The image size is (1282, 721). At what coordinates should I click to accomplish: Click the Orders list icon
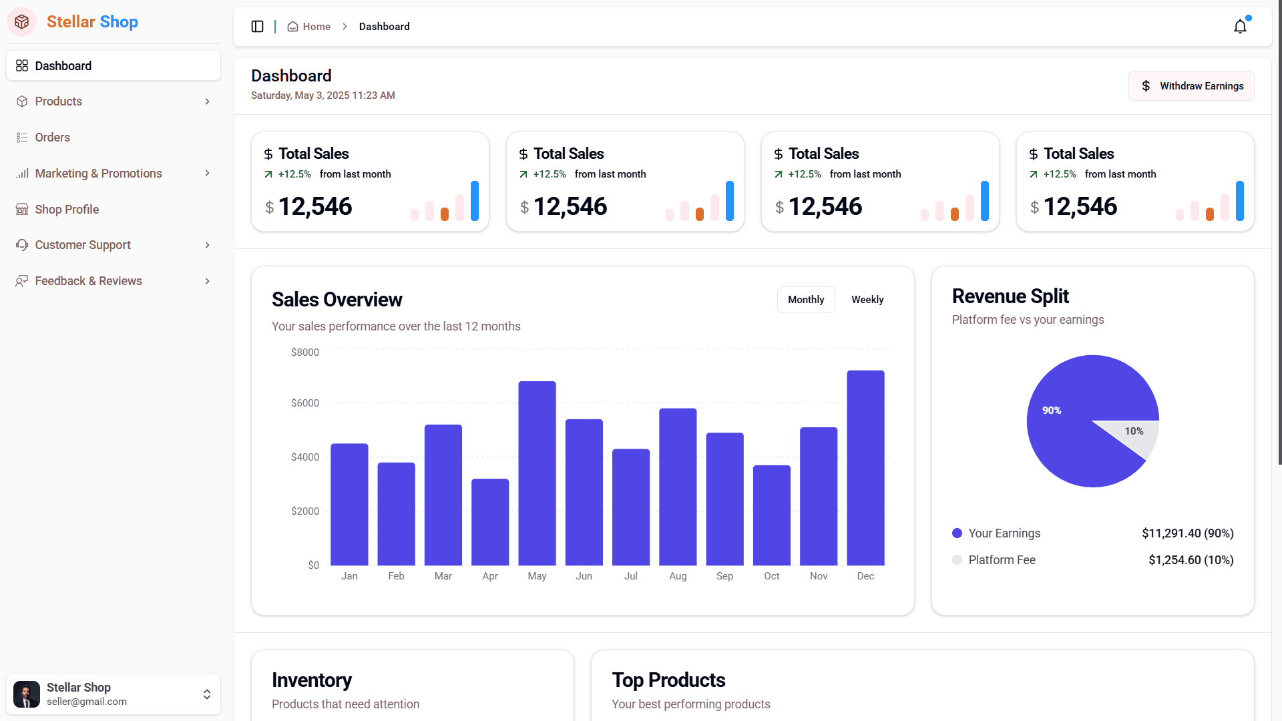[x=22, y=138]
